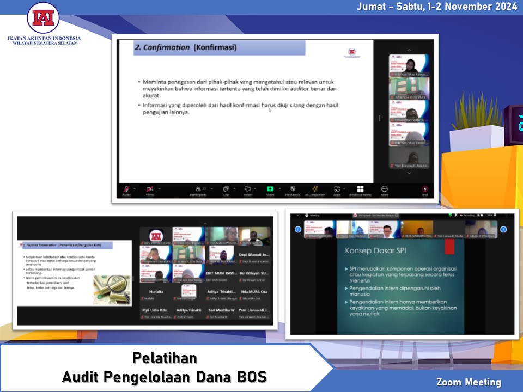This screenshot has height=392, width=523.
Task: Select the Nurlaita participant tile
Action: (156, 292)
